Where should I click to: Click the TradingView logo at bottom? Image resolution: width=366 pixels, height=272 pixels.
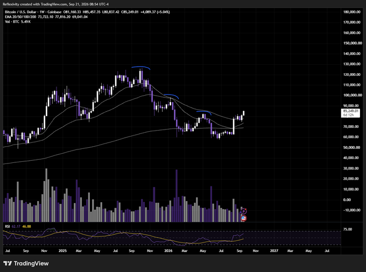[26, 263]
